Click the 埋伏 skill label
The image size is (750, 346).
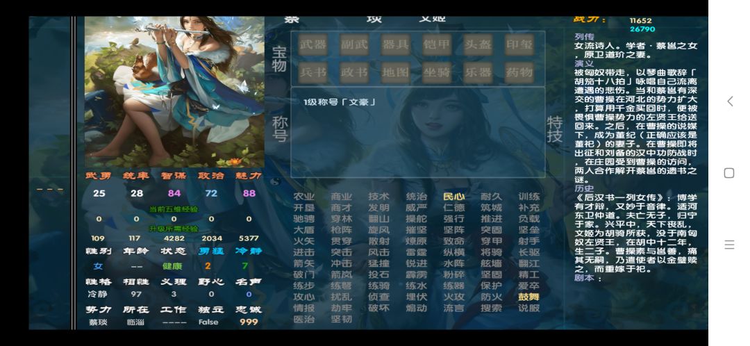click(416, 297)
